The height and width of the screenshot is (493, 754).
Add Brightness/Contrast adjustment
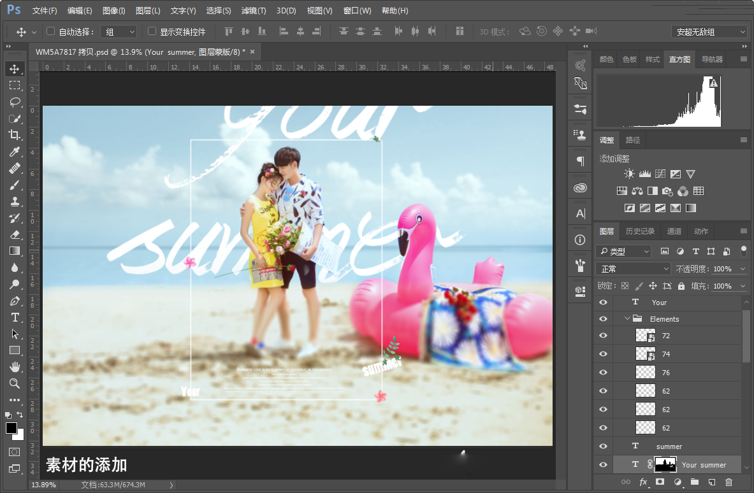point(629,174)
